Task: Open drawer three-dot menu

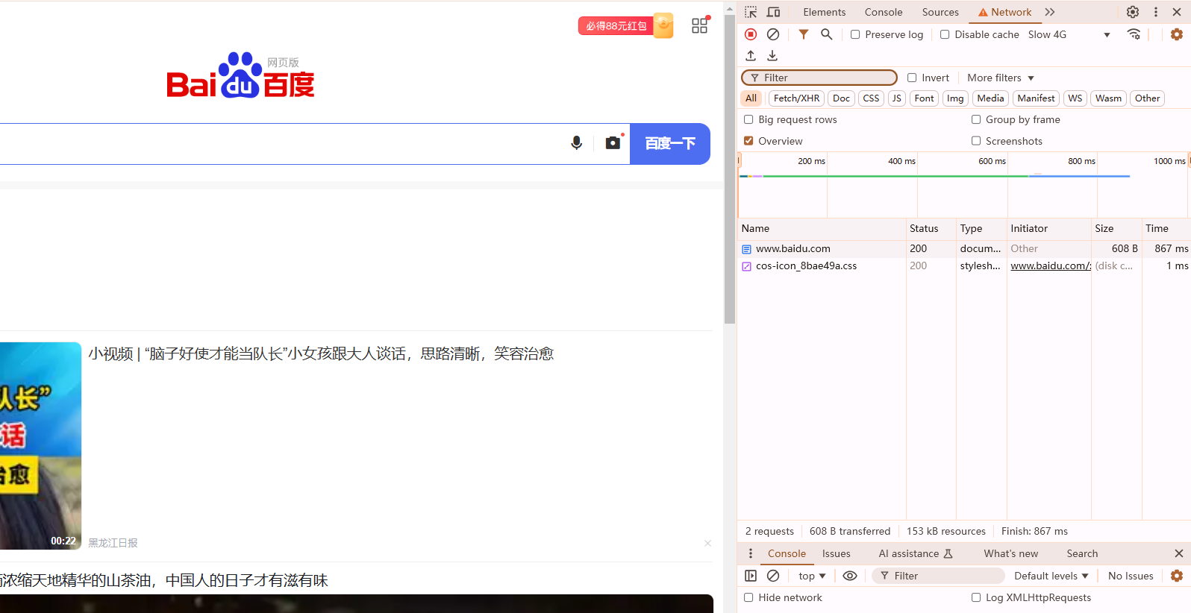Action: click(751, 553)
